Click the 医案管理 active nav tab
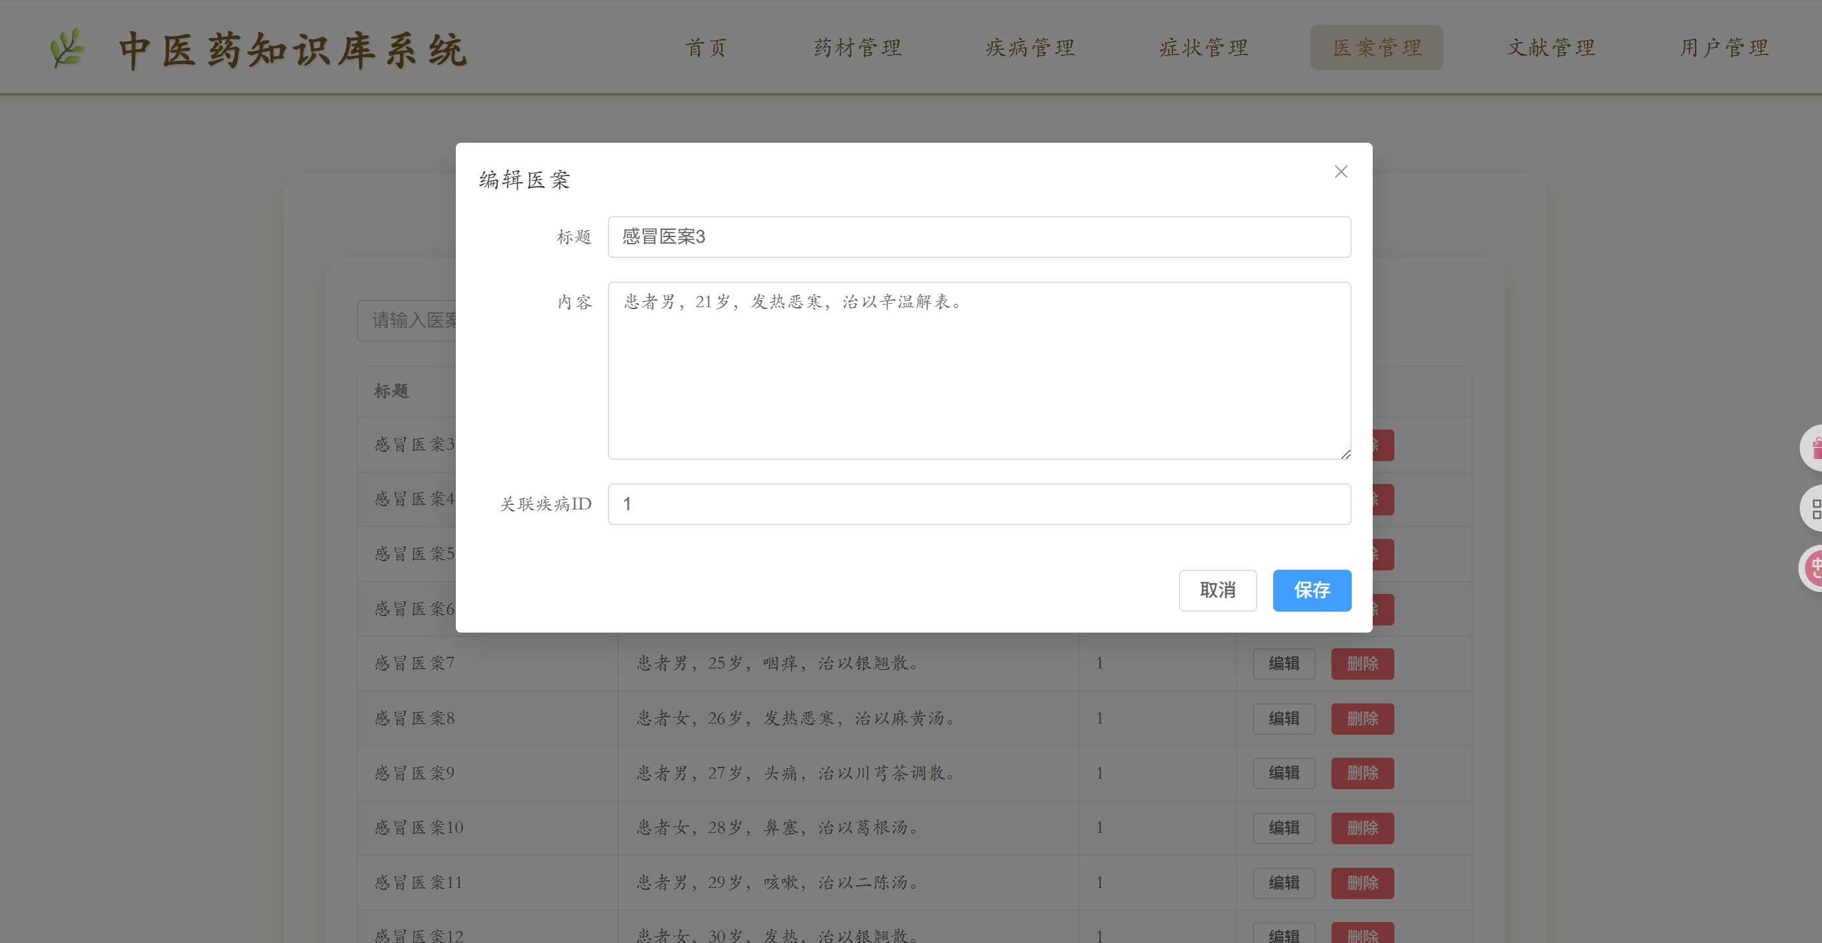The height and width of the screenshot is (943, 1822). tap(1376, 48)
